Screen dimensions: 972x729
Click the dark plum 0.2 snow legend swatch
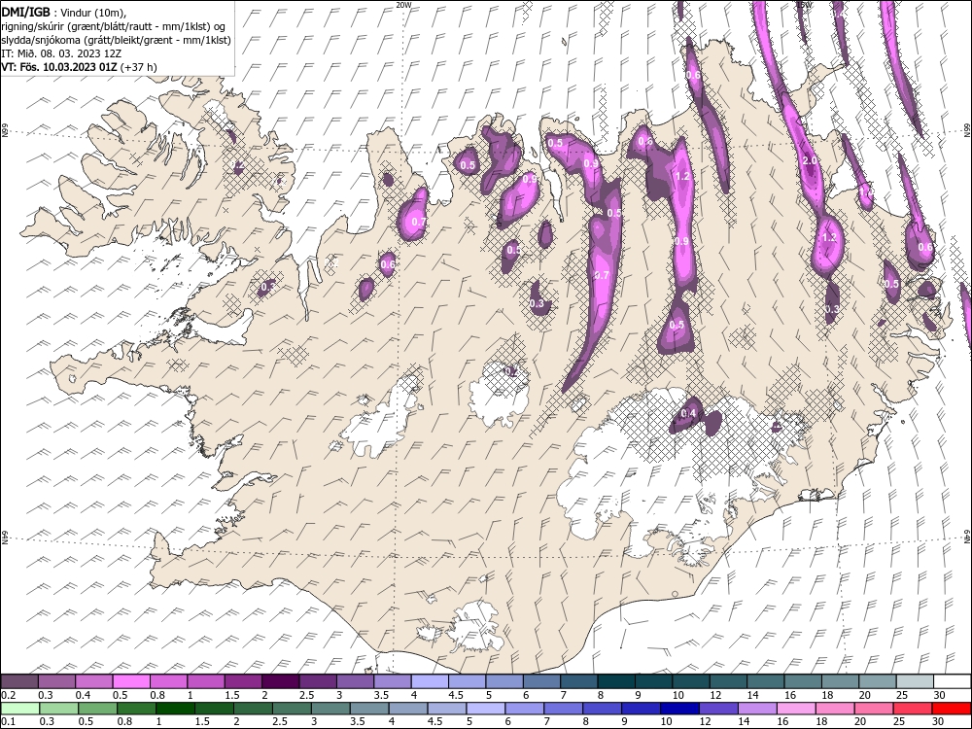(18, 682)
